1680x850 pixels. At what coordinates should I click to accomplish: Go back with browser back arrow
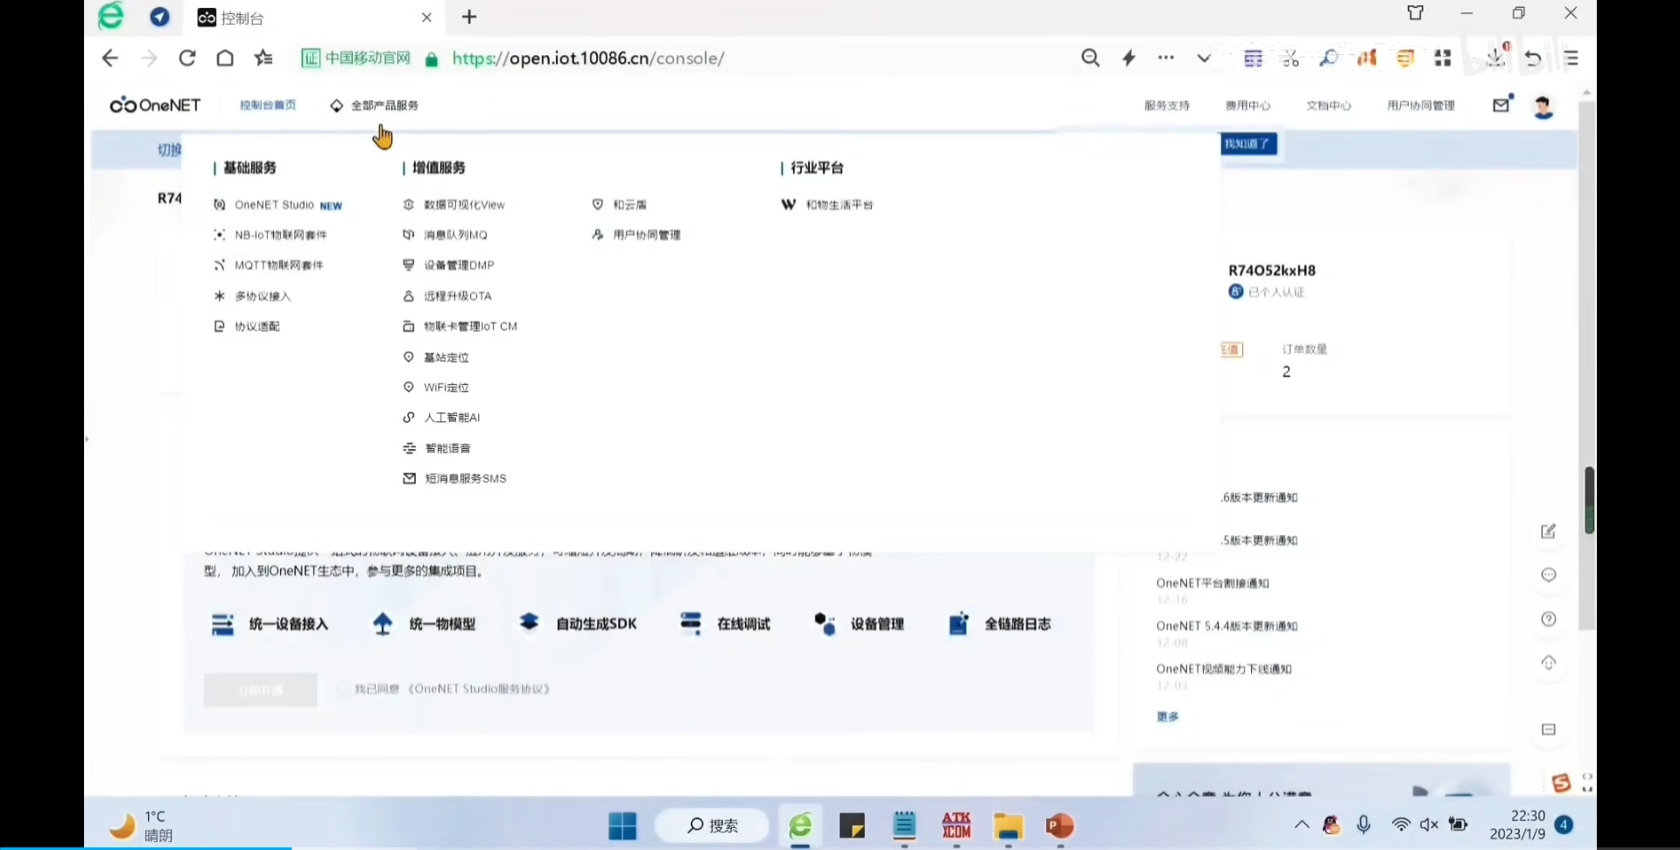[109, 58]
